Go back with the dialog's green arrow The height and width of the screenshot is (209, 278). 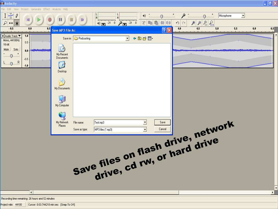(x=135, y=38)
